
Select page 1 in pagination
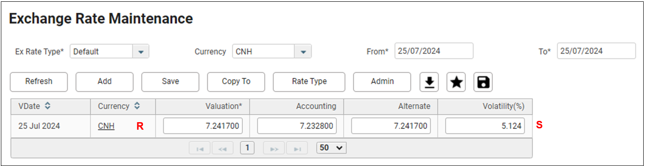coord(247,148)
